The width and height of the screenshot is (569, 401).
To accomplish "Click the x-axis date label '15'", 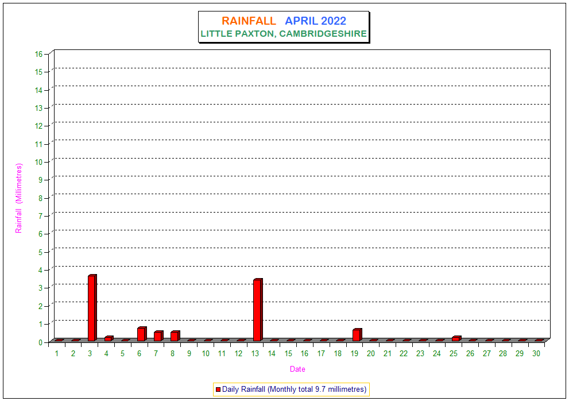I will coord(288,354).
